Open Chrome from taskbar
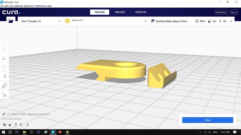Screen dimensions: 241x135 pos(67,132)
